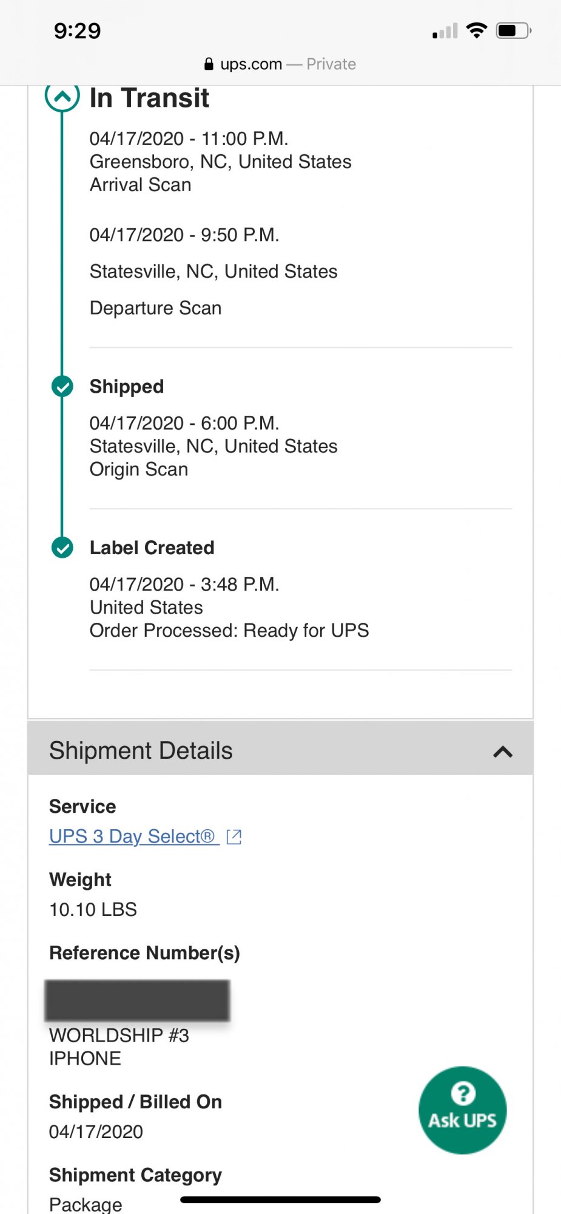Tap the Wi-Fi status icon
The image size is (561, 1214).
tap(477, 30)
